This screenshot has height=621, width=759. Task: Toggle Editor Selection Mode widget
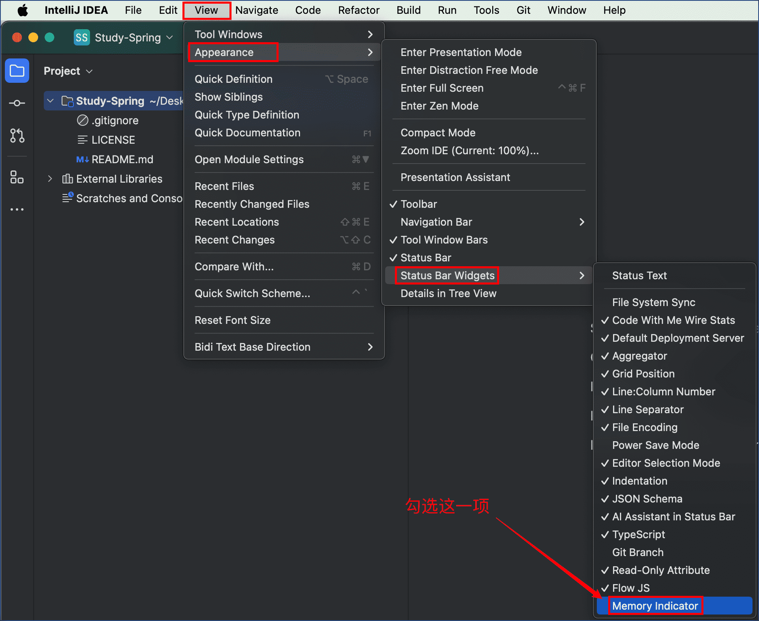point(675,463)
